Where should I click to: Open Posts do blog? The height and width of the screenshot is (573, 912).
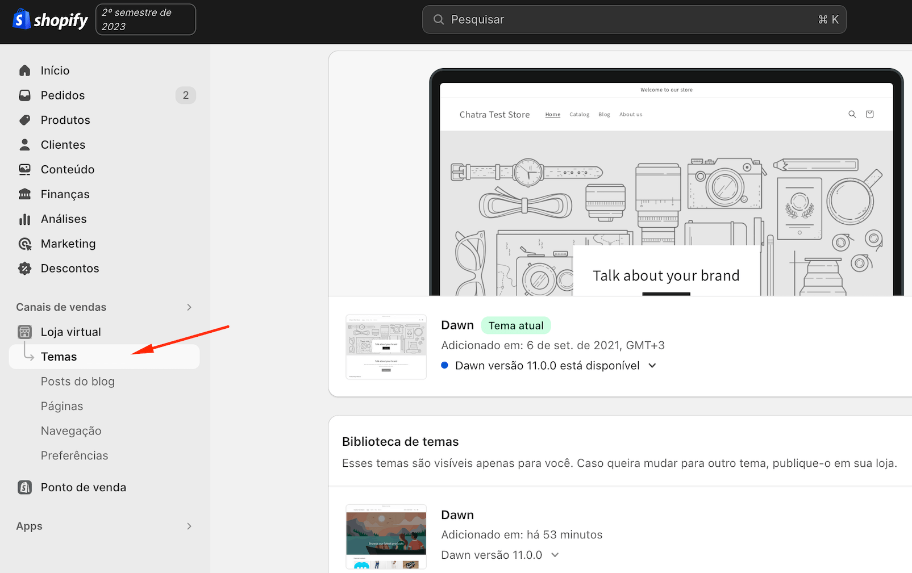click(x=77, y=382)
